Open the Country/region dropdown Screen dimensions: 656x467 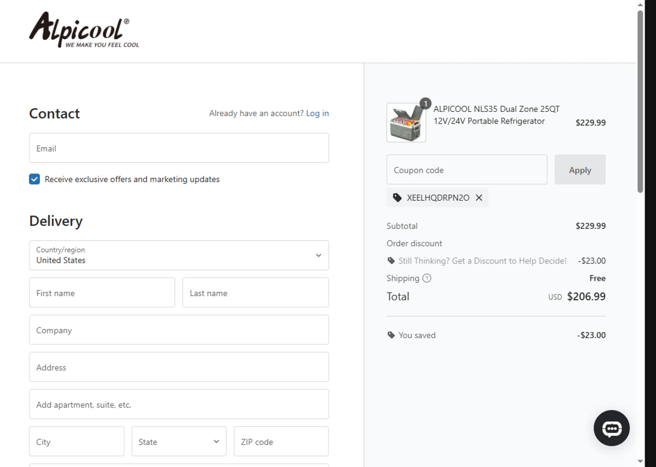[179, 255]
